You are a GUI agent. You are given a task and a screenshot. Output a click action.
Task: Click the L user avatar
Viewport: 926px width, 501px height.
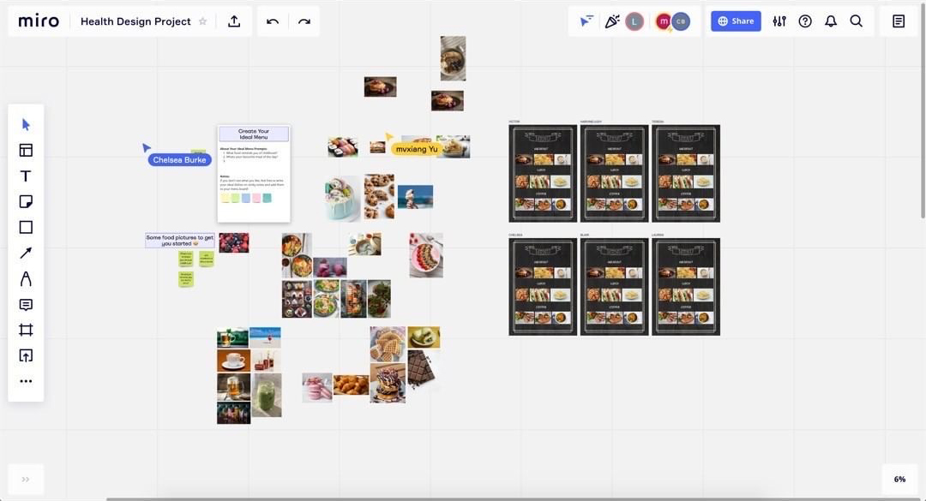click(634, 21)
